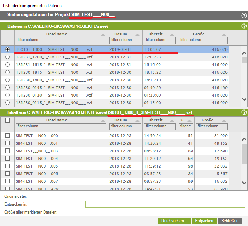The image size is (248, 226).
Task: Click help icon in Dateien in header
Action: click(x=244, y=26)
